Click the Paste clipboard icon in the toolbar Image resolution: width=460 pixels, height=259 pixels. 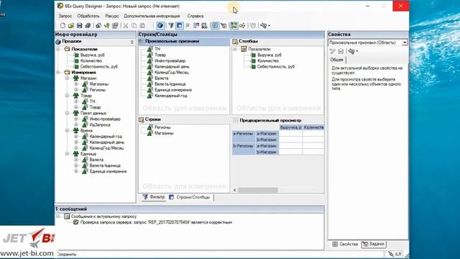[142, 26]
